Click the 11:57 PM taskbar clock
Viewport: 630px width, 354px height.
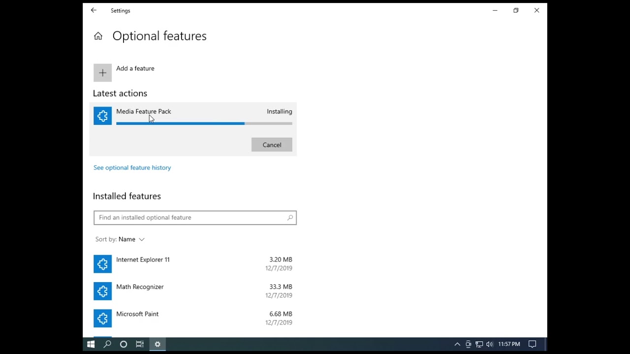509,344
